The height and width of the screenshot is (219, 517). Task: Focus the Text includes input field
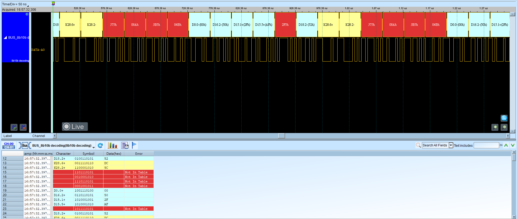tap(486, 145)
